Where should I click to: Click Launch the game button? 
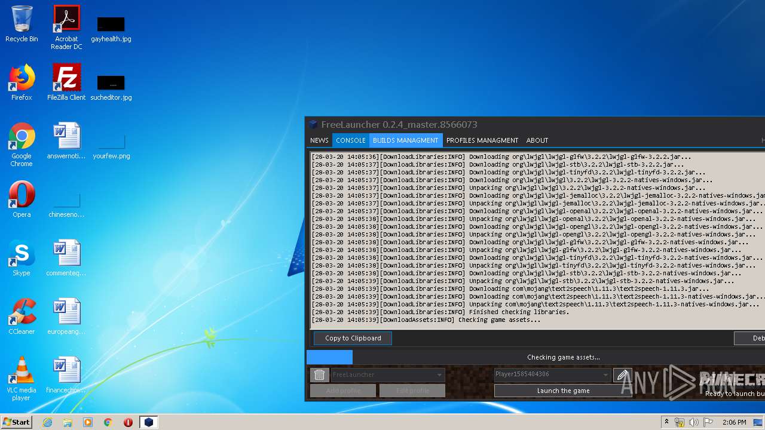tap(564, 391)
